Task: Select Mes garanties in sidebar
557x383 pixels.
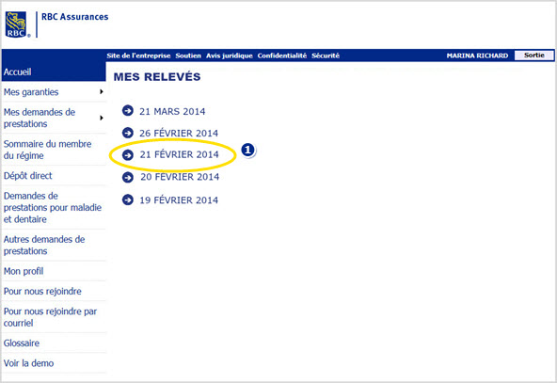Action: (31, 92)
